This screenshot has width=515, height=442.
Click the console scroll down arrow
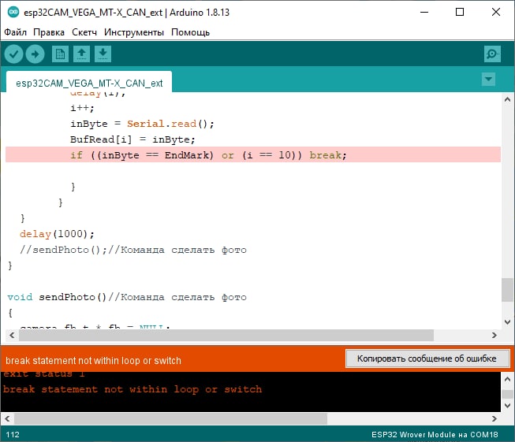click(x=507, y=406)
